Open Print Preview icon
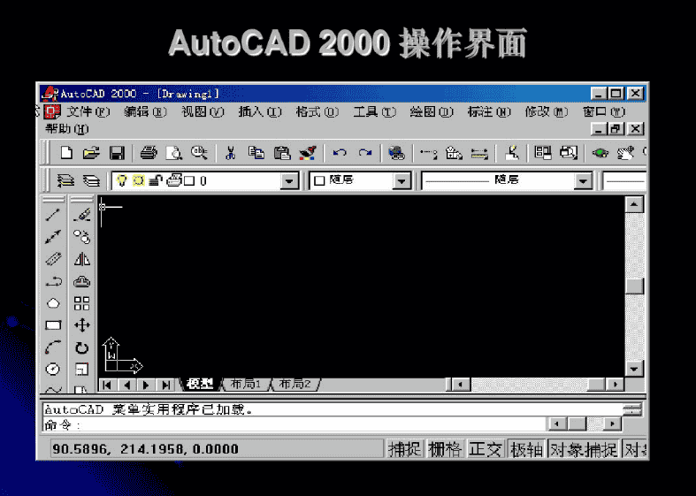Screen dimensions: 696x496 [173, 153]
